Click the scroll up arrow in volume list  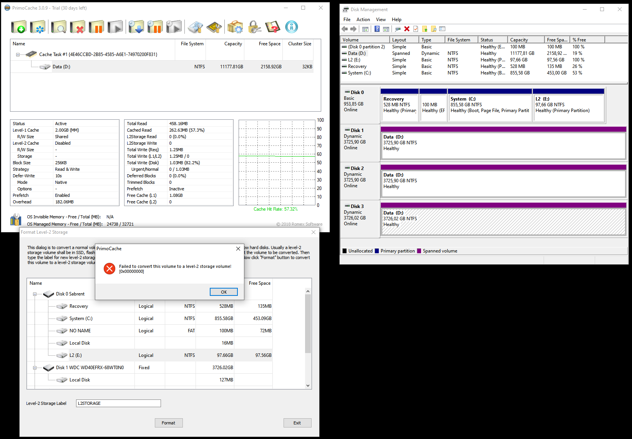(308, 291)
